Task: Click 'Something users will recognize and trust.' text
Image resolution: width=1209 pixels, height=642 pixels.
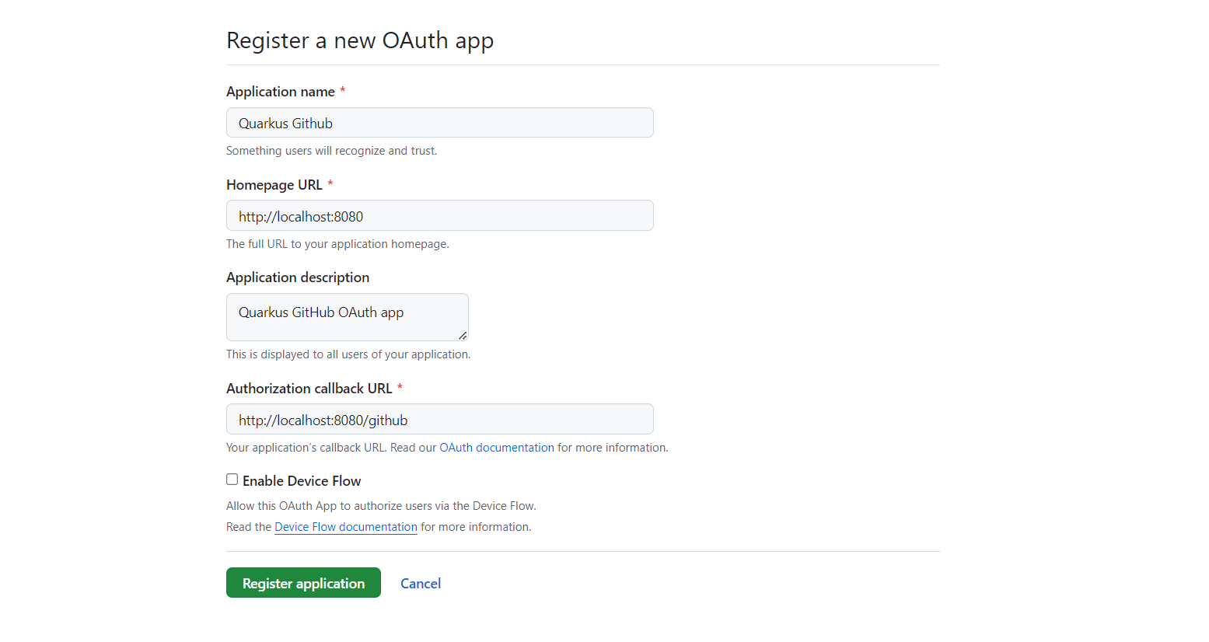Action: (332, 151)
